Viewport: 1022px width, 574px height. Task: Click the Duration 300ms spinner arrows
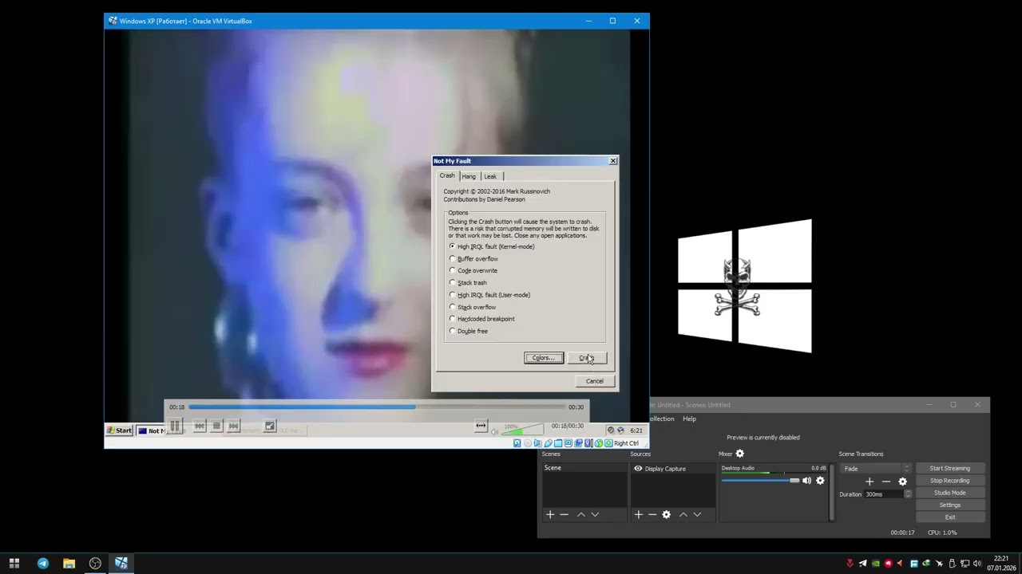[908, 494]
